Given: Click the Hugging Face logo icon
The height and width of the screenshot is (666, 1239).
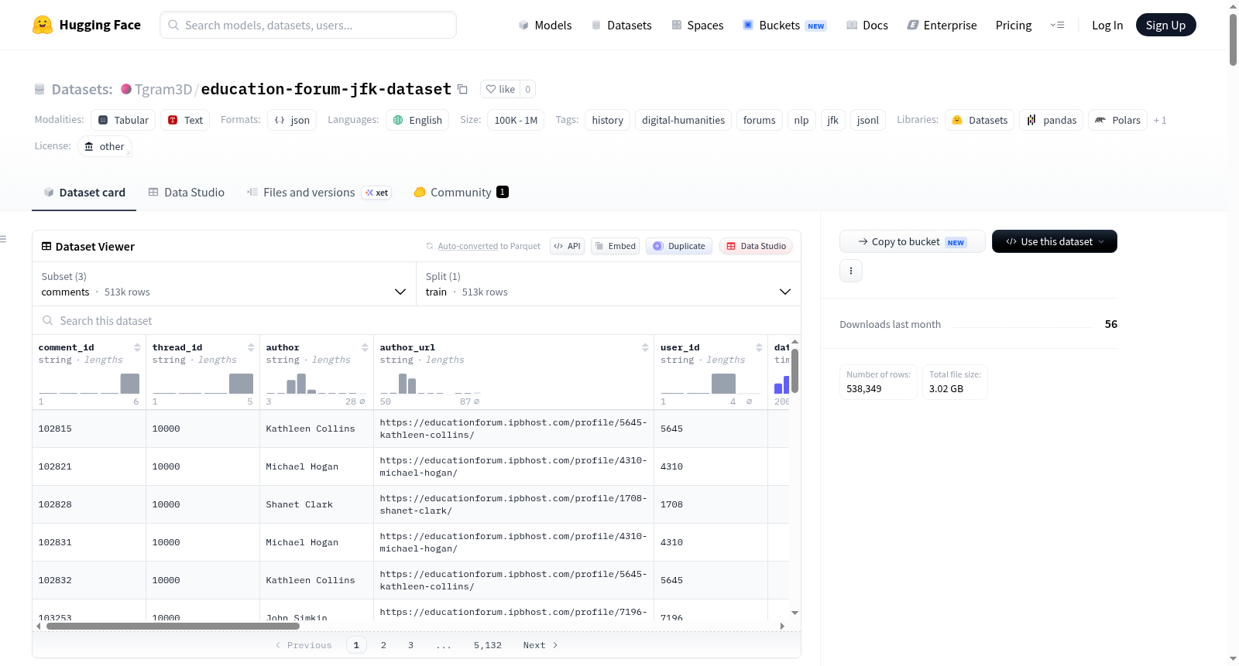Looking at the screenshot, I should pyautogui.click(x=43, y=25).
